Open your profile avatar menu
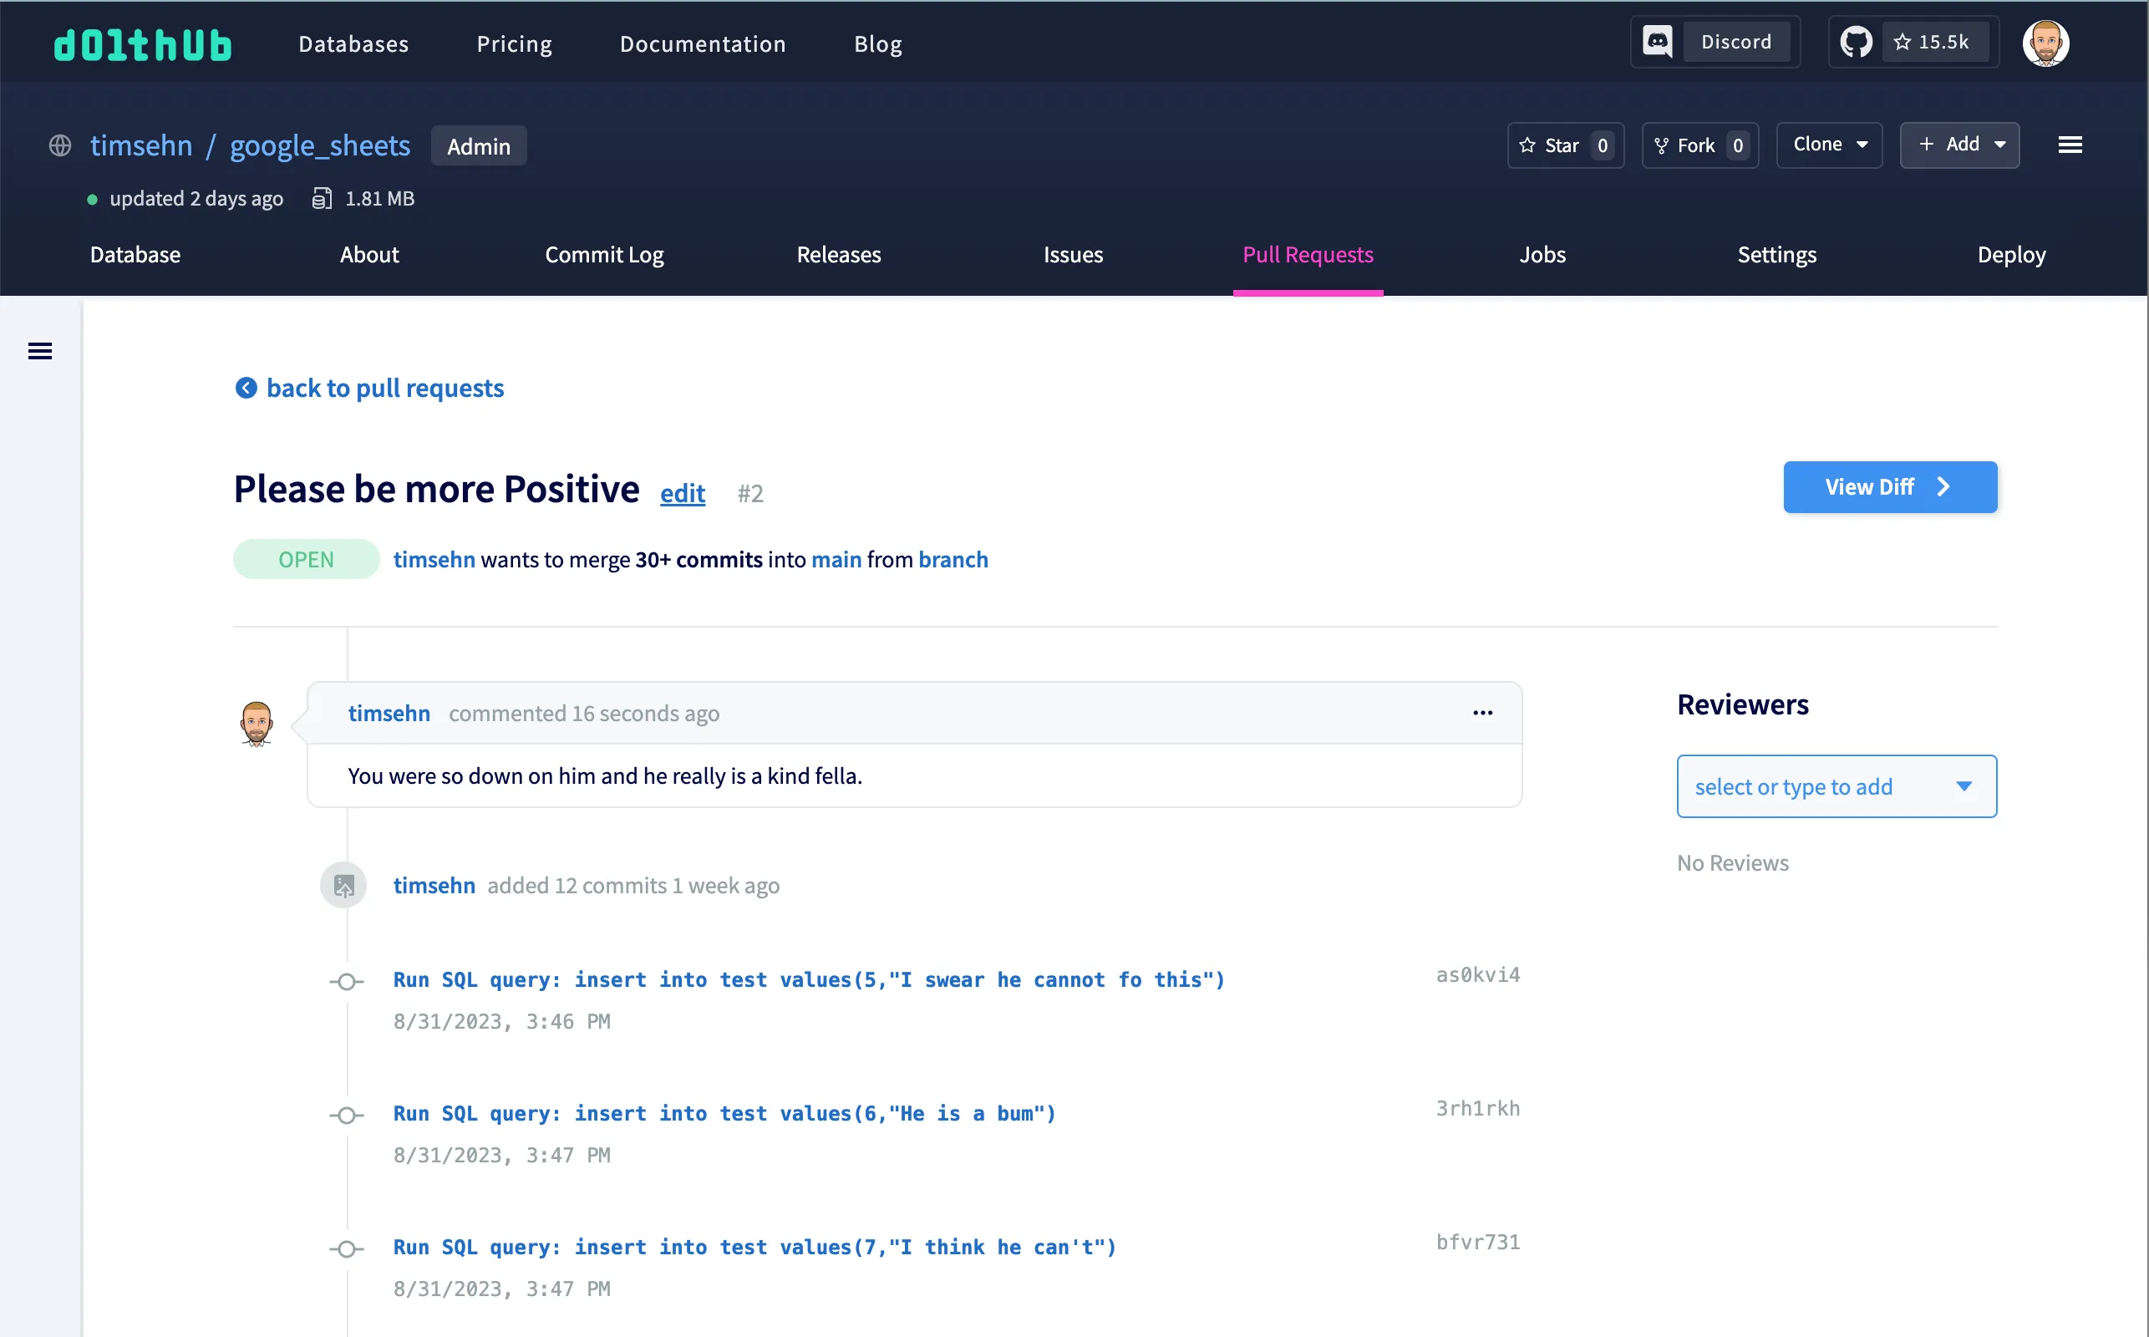Screen dimensions: 2149x1337 pos(2046,42)
